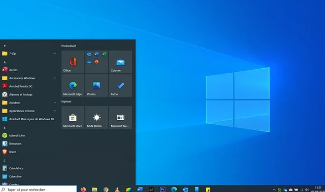Viewport: 325px width, 192px height.
Task: Open the Office apps folder tile
Action: tap(96, 62)
